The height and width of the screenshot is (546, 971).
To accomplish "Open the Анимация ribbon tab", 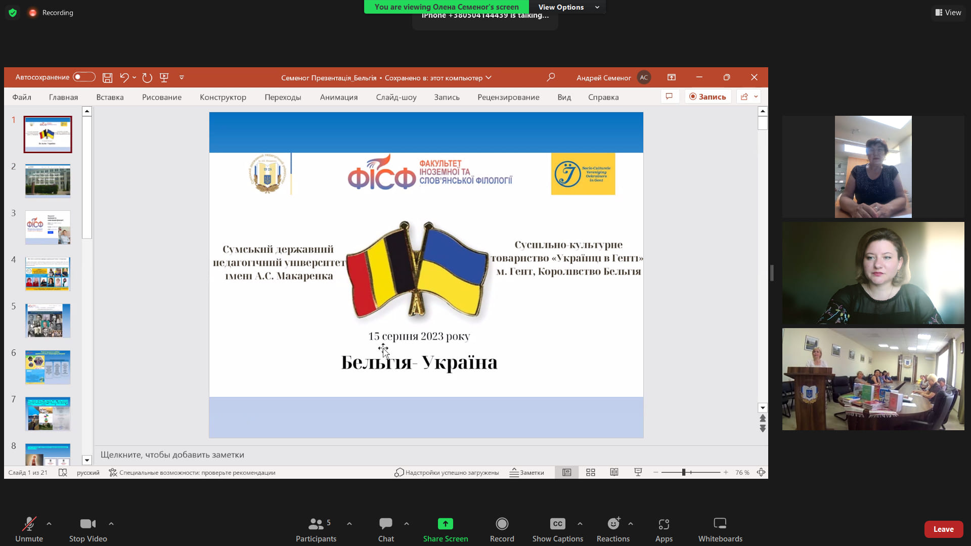I will click(338, 97).
